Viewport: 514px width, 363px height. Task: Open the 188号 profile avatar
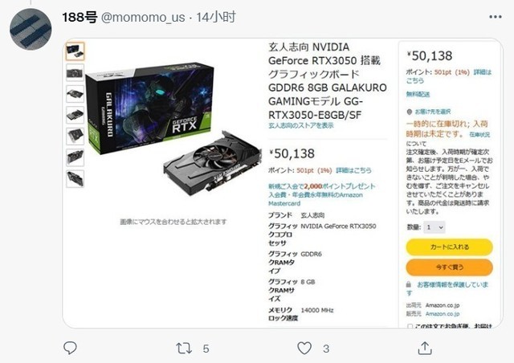(x=31, y=29)
